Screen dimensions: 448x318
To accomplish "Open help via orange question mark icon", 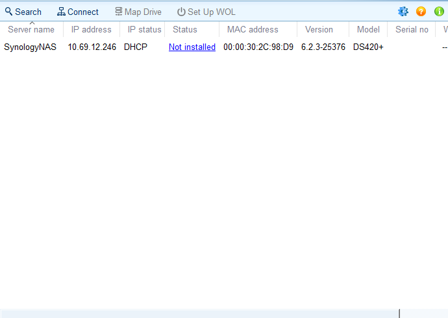I will point(421,12).
